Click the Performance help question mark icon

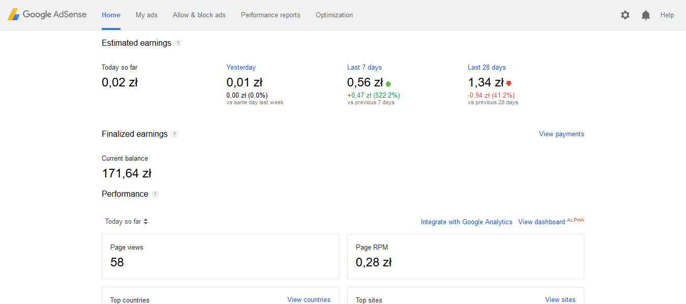(155, 194)
